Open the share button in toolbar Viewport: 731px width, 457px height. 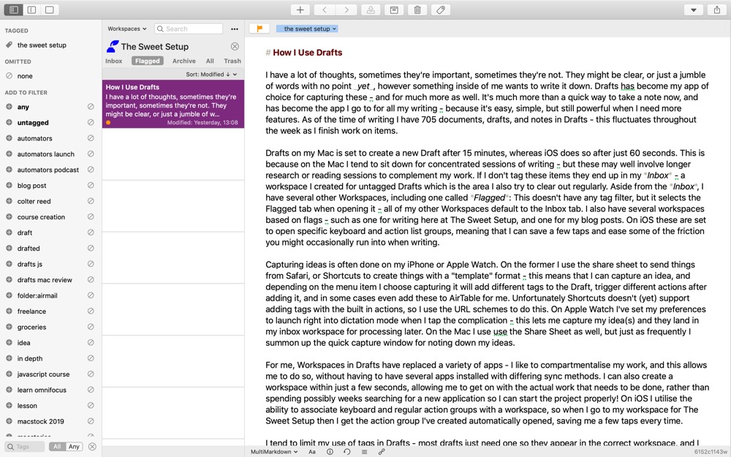click(716, 10)
